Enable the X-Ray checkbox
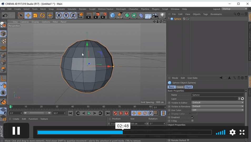Image resolution: width=251 pixels, height=142 pixels. [x=193, y=121]
